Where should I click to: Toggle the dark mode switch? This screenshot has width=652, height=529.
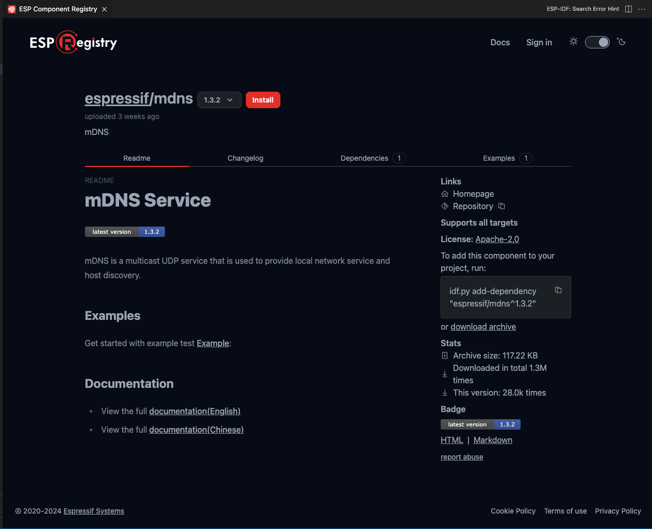[597, 42]
